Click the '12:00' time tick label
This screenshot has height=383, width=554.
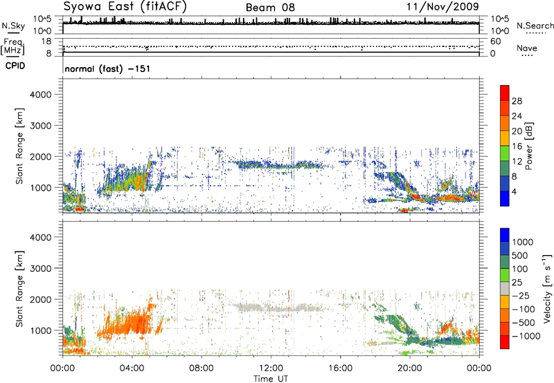point(271,368)
